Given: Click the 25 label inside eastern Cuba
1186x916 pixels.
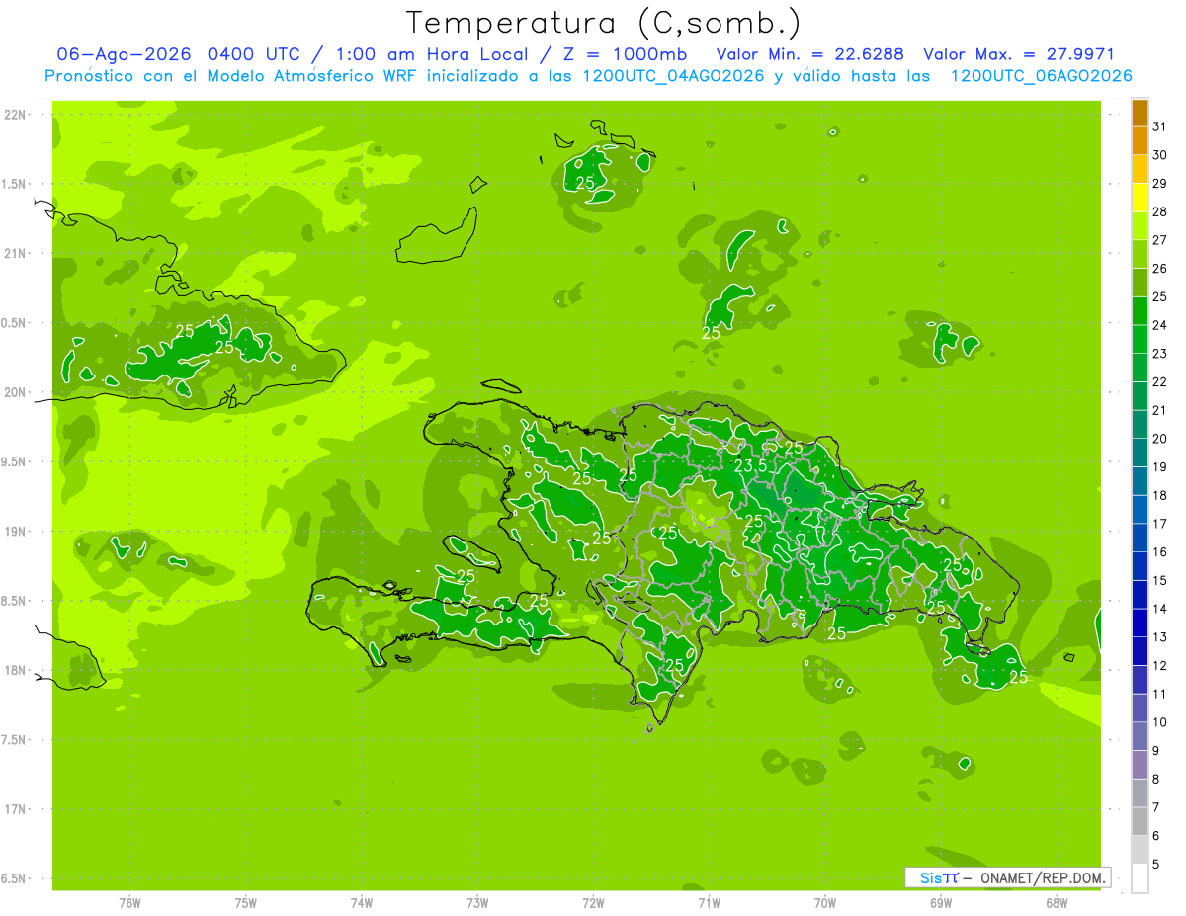Looking at the screenshot, I should [x=185, y=331].
